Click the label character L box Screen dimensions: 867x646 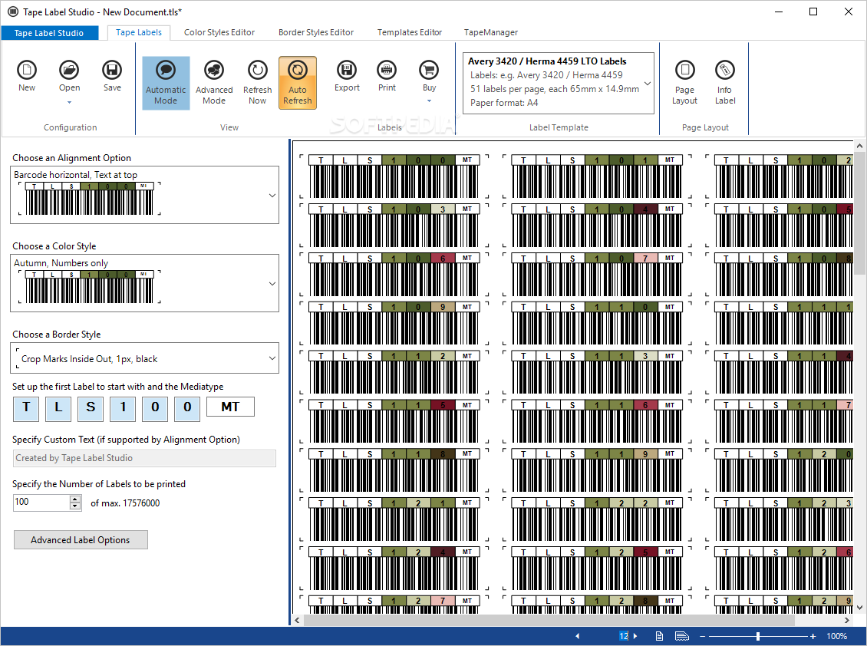point(58,407)
